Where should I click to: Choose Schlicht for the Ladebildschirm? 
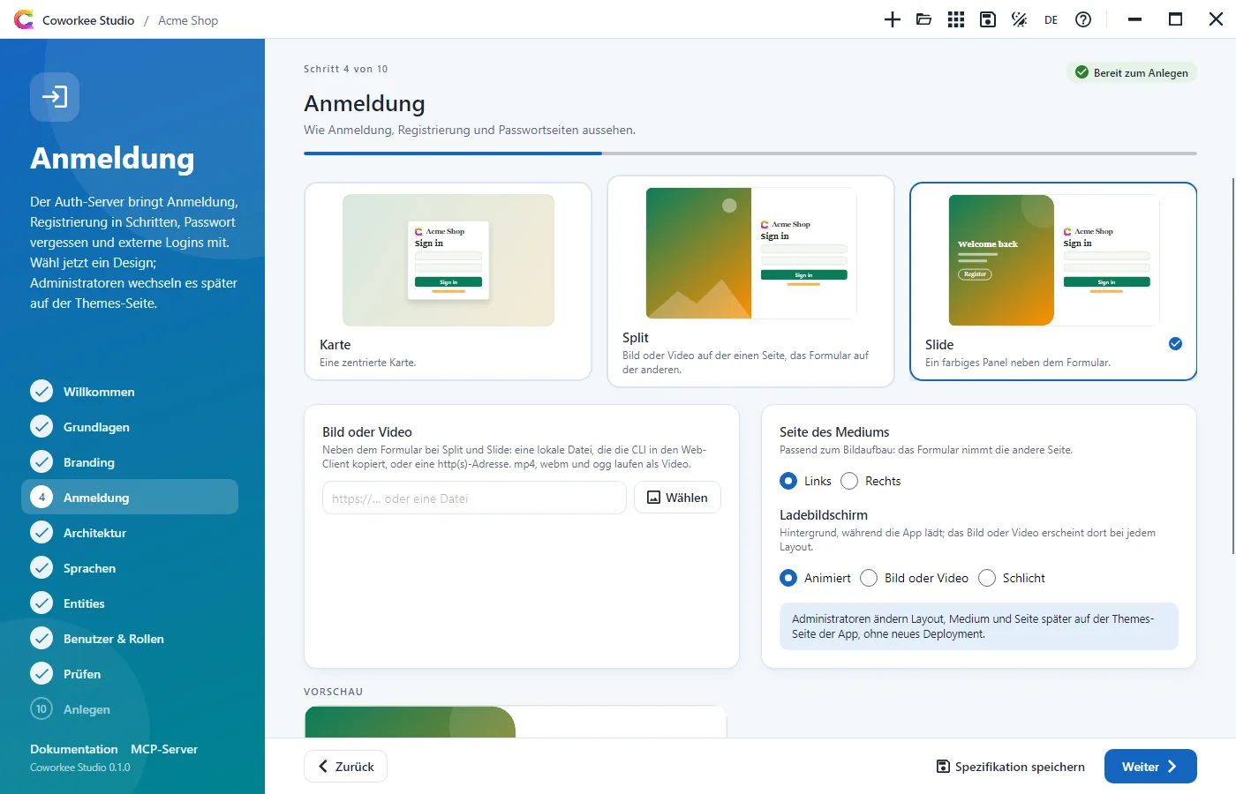click(x=987, y=578)
